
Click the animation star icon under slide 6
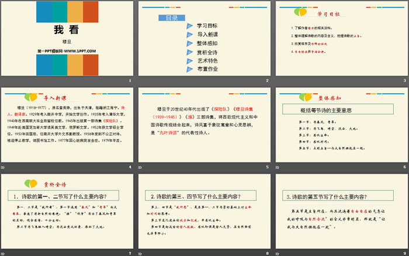click(x=278, y=167)
